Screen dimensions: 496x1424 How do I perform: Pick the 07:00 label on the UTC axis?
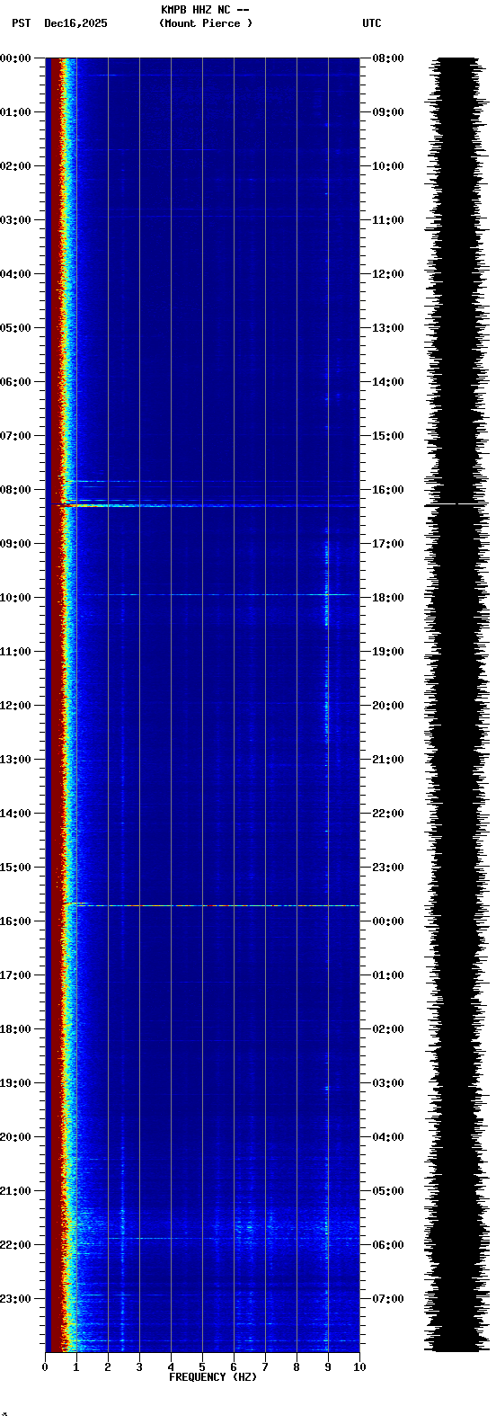[x=387, y=1299]
